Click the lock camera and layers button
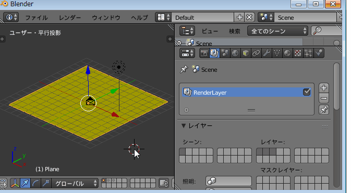Image resolution: width=351 pixels, height=193 pixels. coord(164,184)
